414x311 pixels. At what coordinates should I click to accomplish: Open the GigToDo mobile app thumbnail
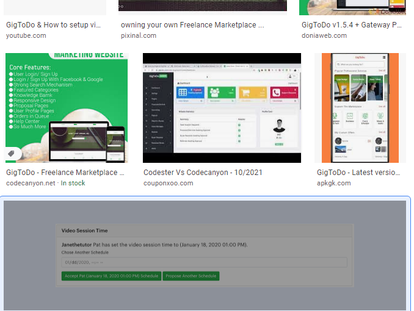360,107
